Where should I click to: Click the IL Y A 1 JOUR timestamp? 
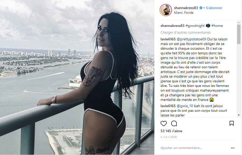(x=169, y=137)
